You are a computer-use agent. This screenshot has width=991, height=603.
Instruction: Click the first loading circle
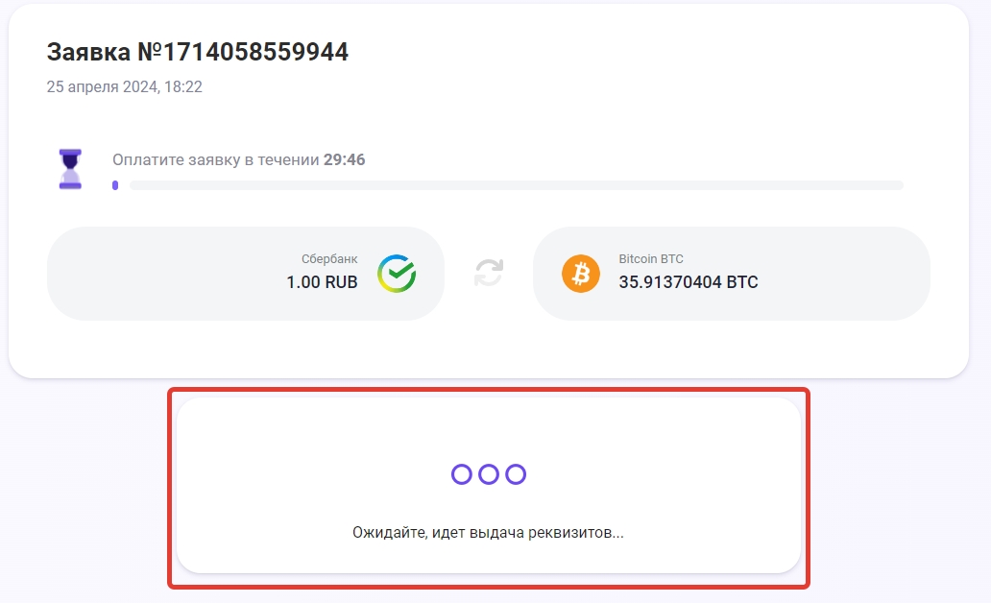462,473
